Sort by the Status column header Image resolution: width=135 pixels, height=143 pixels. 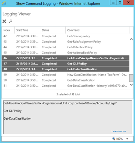pyautogui.click(x=53, y=30)
